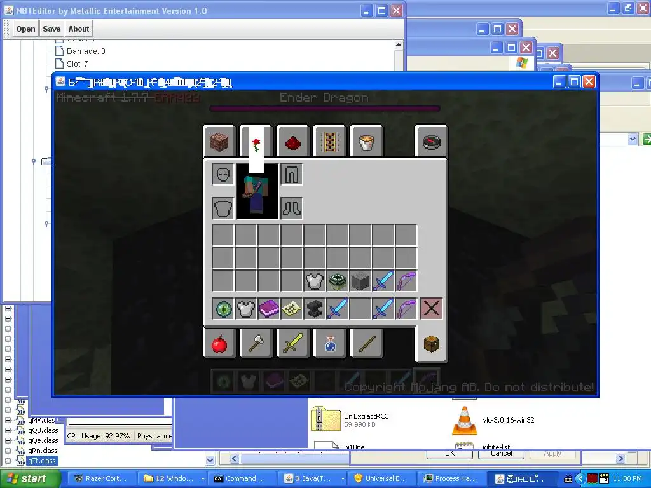Click the boots armor slot
Screen dimensions: 651x488
click(x=291, y=208)
